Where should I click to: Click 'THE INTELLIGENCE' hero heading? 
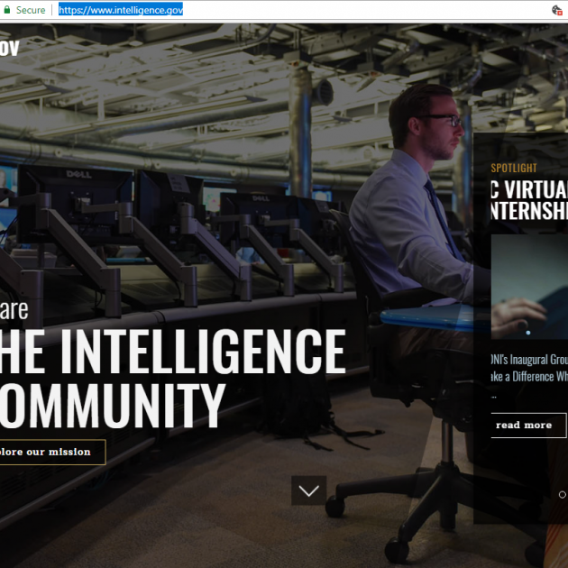coord(171,352)
